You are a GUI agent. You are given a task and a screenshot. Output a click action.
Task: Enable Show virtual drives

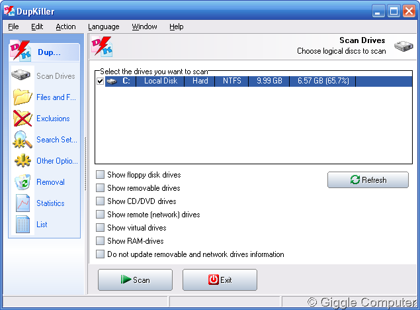tap(100, 227)
